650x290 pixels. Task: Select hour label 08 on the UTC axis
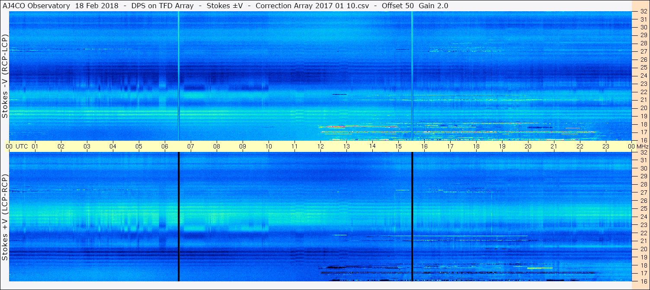pos(217,146)
